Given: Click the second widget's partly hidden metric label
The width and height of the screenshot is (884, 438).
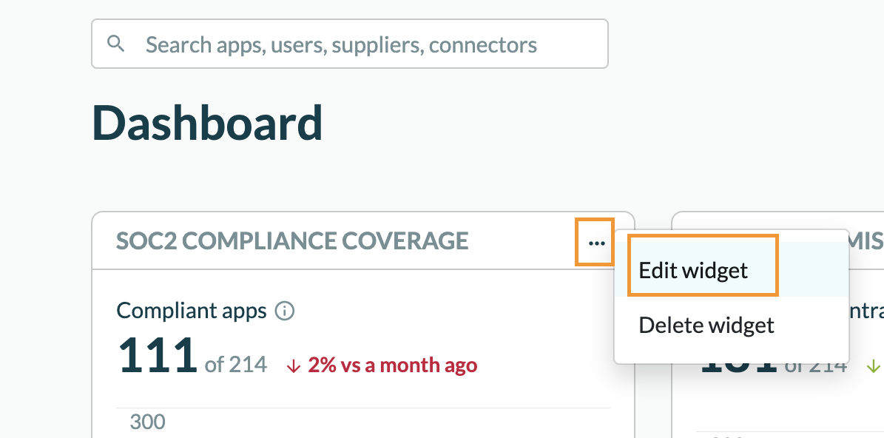Looking at the screenshot, I should 866,311.
